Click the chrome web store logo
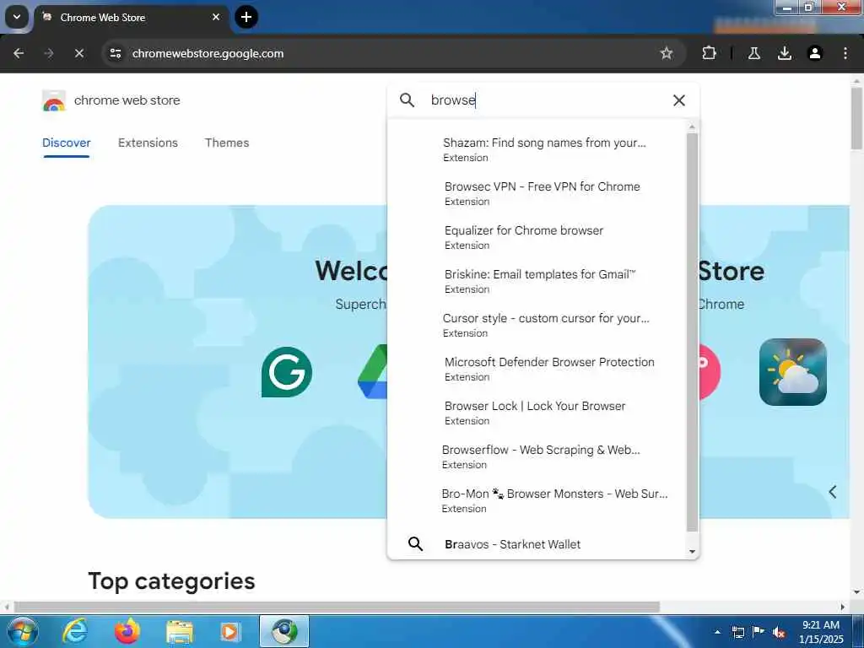 tap(111, 101)
